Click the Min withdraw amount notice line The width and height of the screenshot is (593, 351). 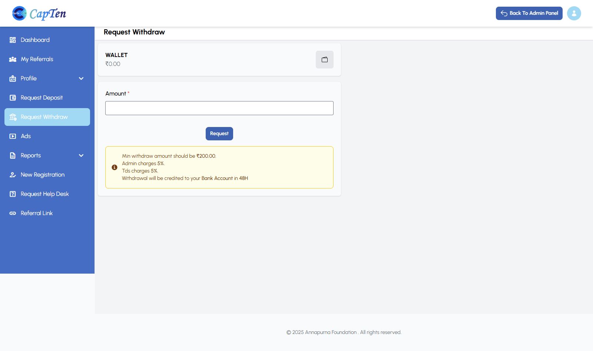[169, 156]
